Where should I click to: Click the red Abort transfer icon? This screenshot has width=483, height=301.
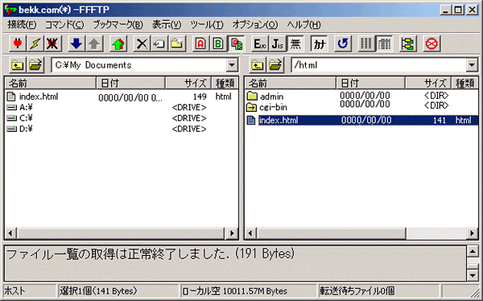pyautogui.click(x=431, y=43)
